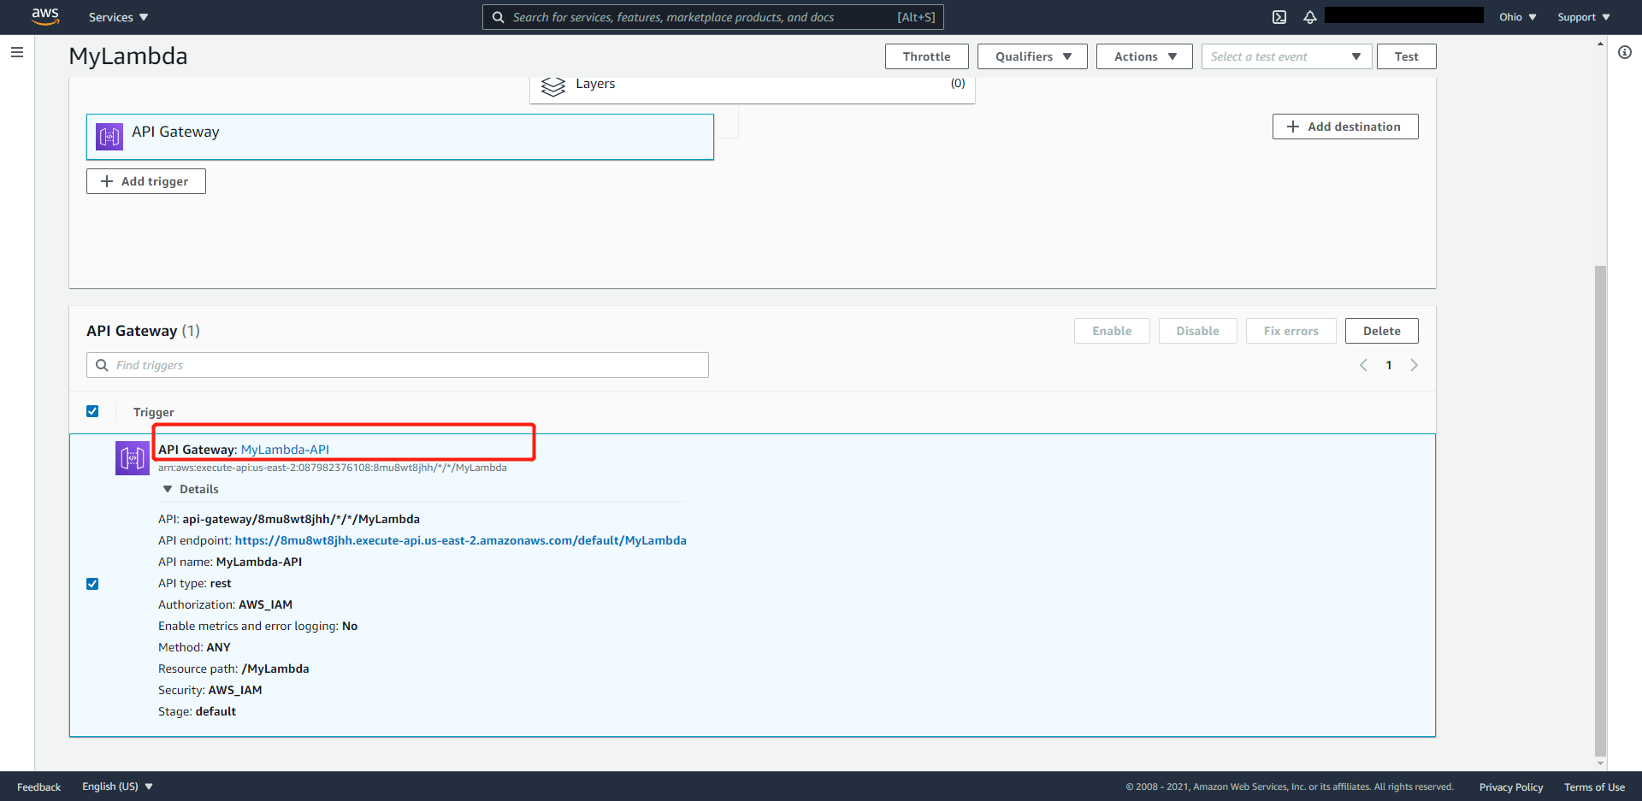The width and height of the screenshot is (1642, 801).
Task: Open the MyLambda-API link
Action: pyautogui.click(x=285, y=449)
